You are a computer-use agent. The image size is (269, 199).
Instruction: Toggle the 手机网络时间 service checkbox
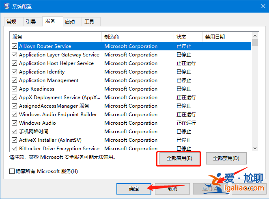pyautogui.click(x=15, y=131)
